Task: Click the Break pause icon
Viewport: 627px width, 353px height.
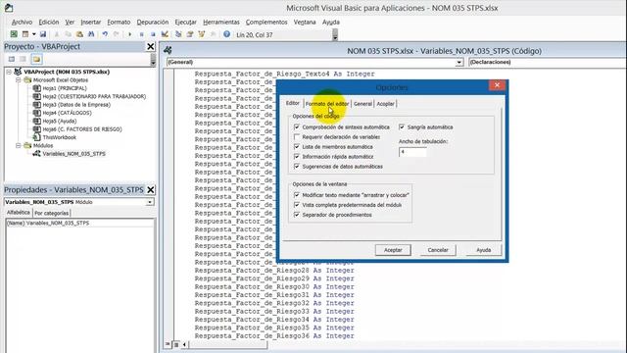Action: pos(141,34)
